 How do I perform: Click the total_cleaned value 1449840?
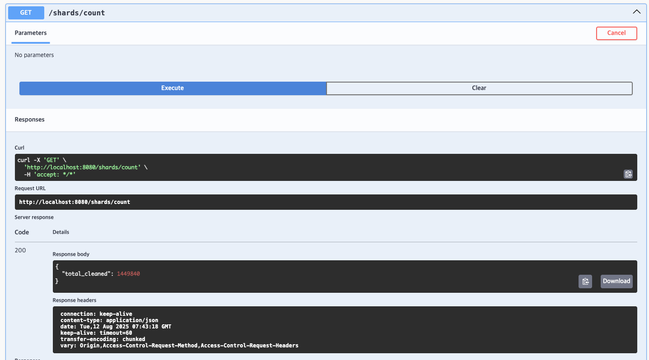coord(128,274)
